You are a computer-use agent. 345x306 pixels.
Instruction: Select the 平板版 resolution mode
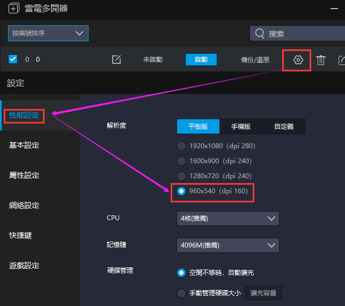(198, 126)
